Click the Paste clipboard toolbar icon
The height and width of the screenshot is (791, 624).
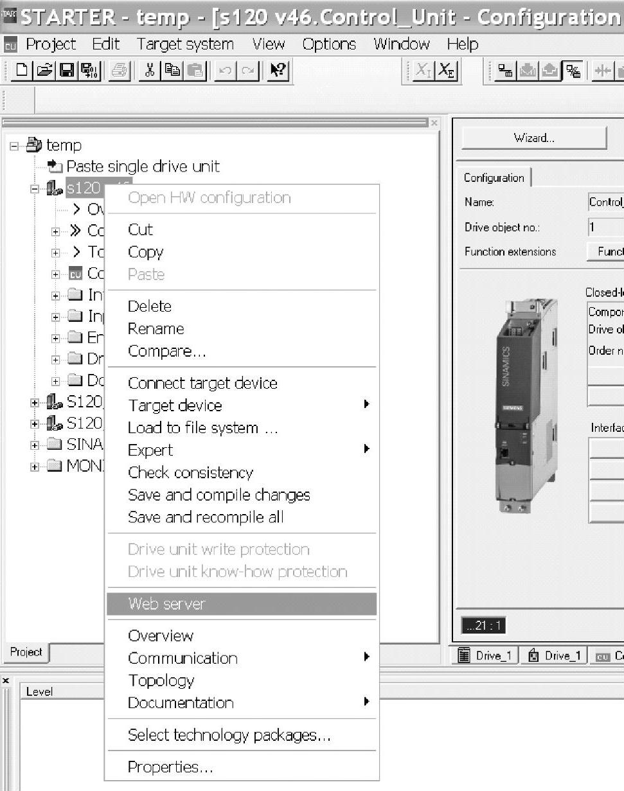[196, 71]
